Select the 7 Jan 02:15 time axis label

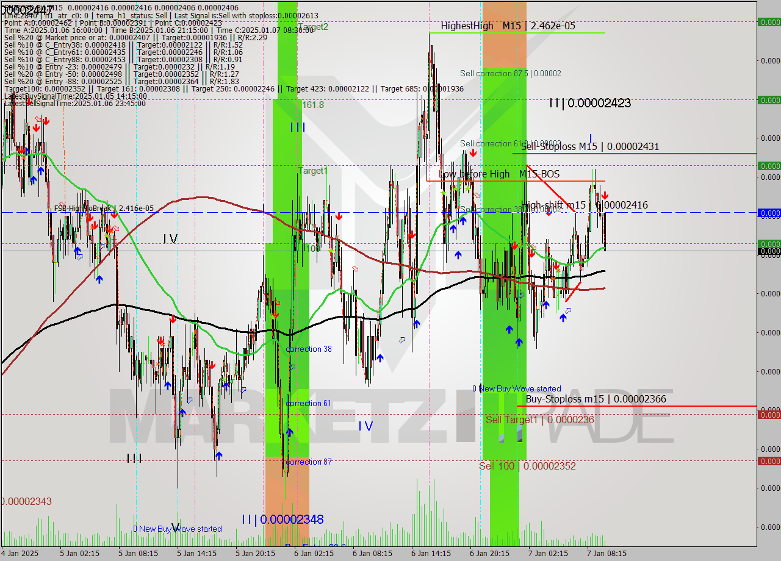pyautogui.click(x=549, y=554)
